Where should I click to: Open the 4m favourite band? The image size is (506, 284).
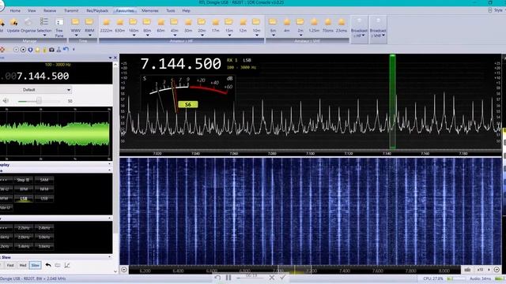coord(286,25)
